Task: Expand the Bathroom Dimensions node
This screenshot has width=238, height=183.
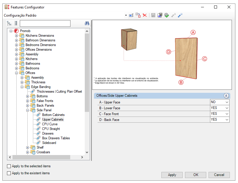Action: [x=16, y=41]
